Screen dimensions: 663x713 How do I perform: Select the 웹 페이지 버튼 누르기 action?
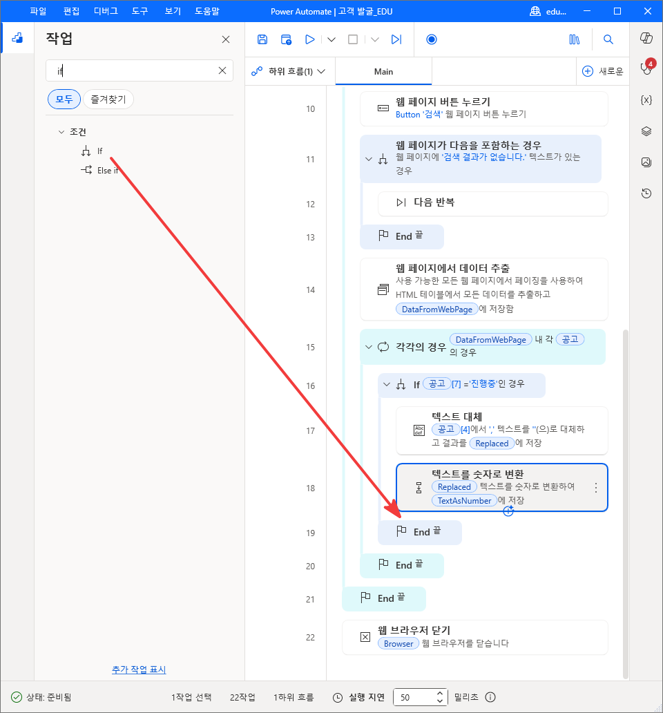(x=484, y=108)
